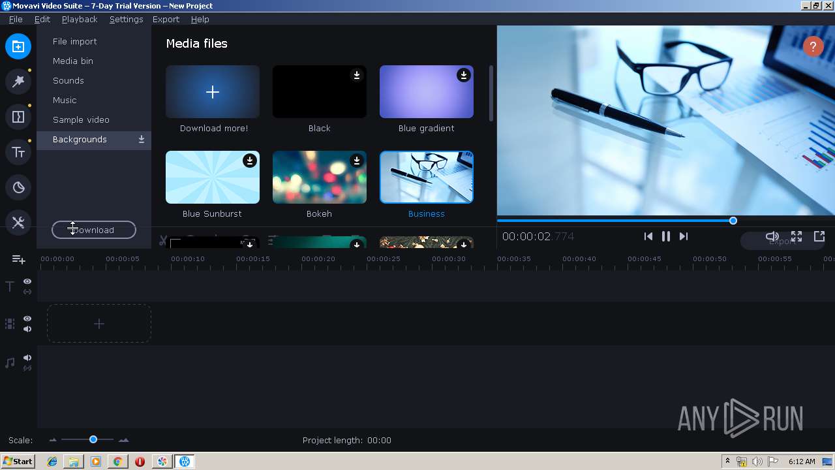Select Sounds in the side list
The width and height of the screenshot is (835, 470).
pyautogui.click(x=94, y=81)
